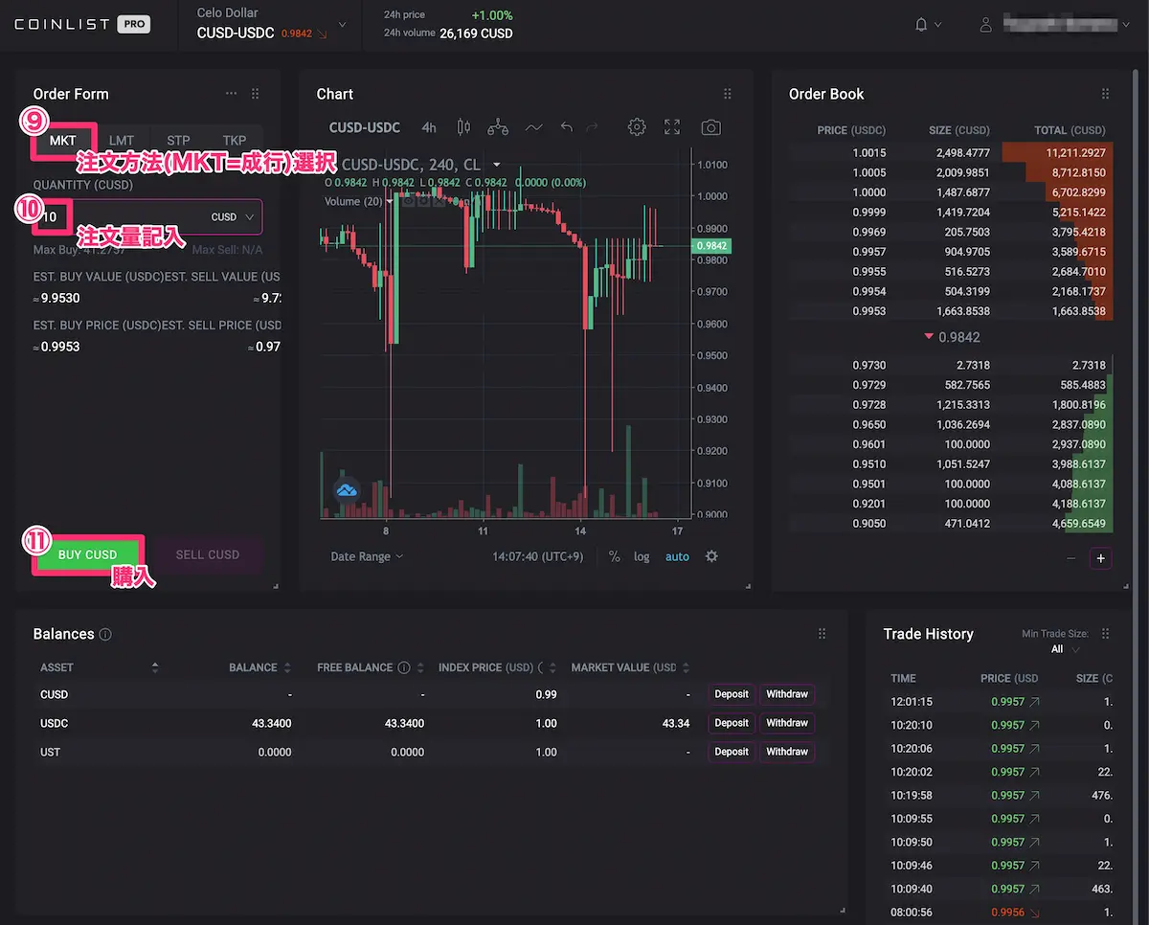Expand the Date Range menu

(367, 556)
